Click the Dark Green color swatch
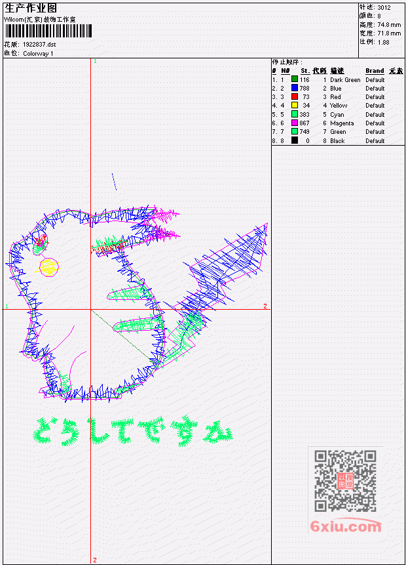 [295, 79]
